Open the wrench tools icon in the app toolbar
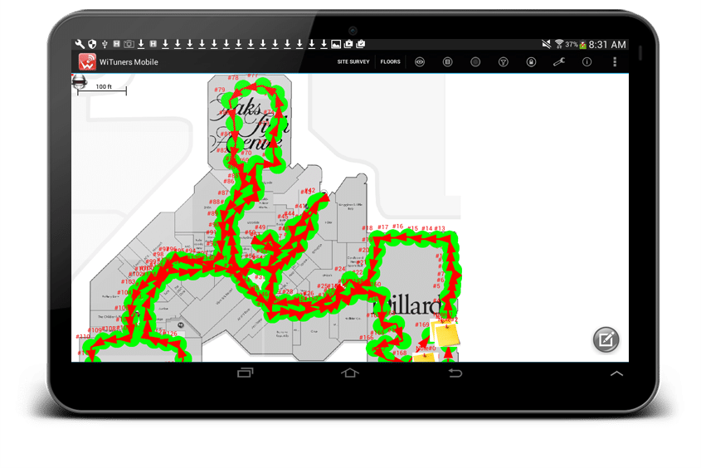Viewport: 701px width, 468px height. click(x=559, y=62)
